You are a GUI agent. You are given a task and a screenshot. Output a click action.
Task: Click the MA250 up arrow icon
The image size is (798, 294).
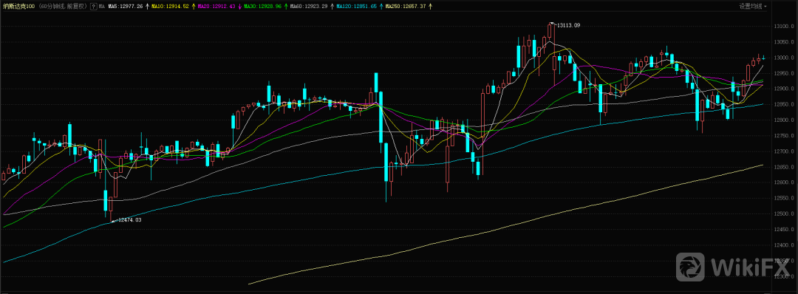click(x=432, y=6)
